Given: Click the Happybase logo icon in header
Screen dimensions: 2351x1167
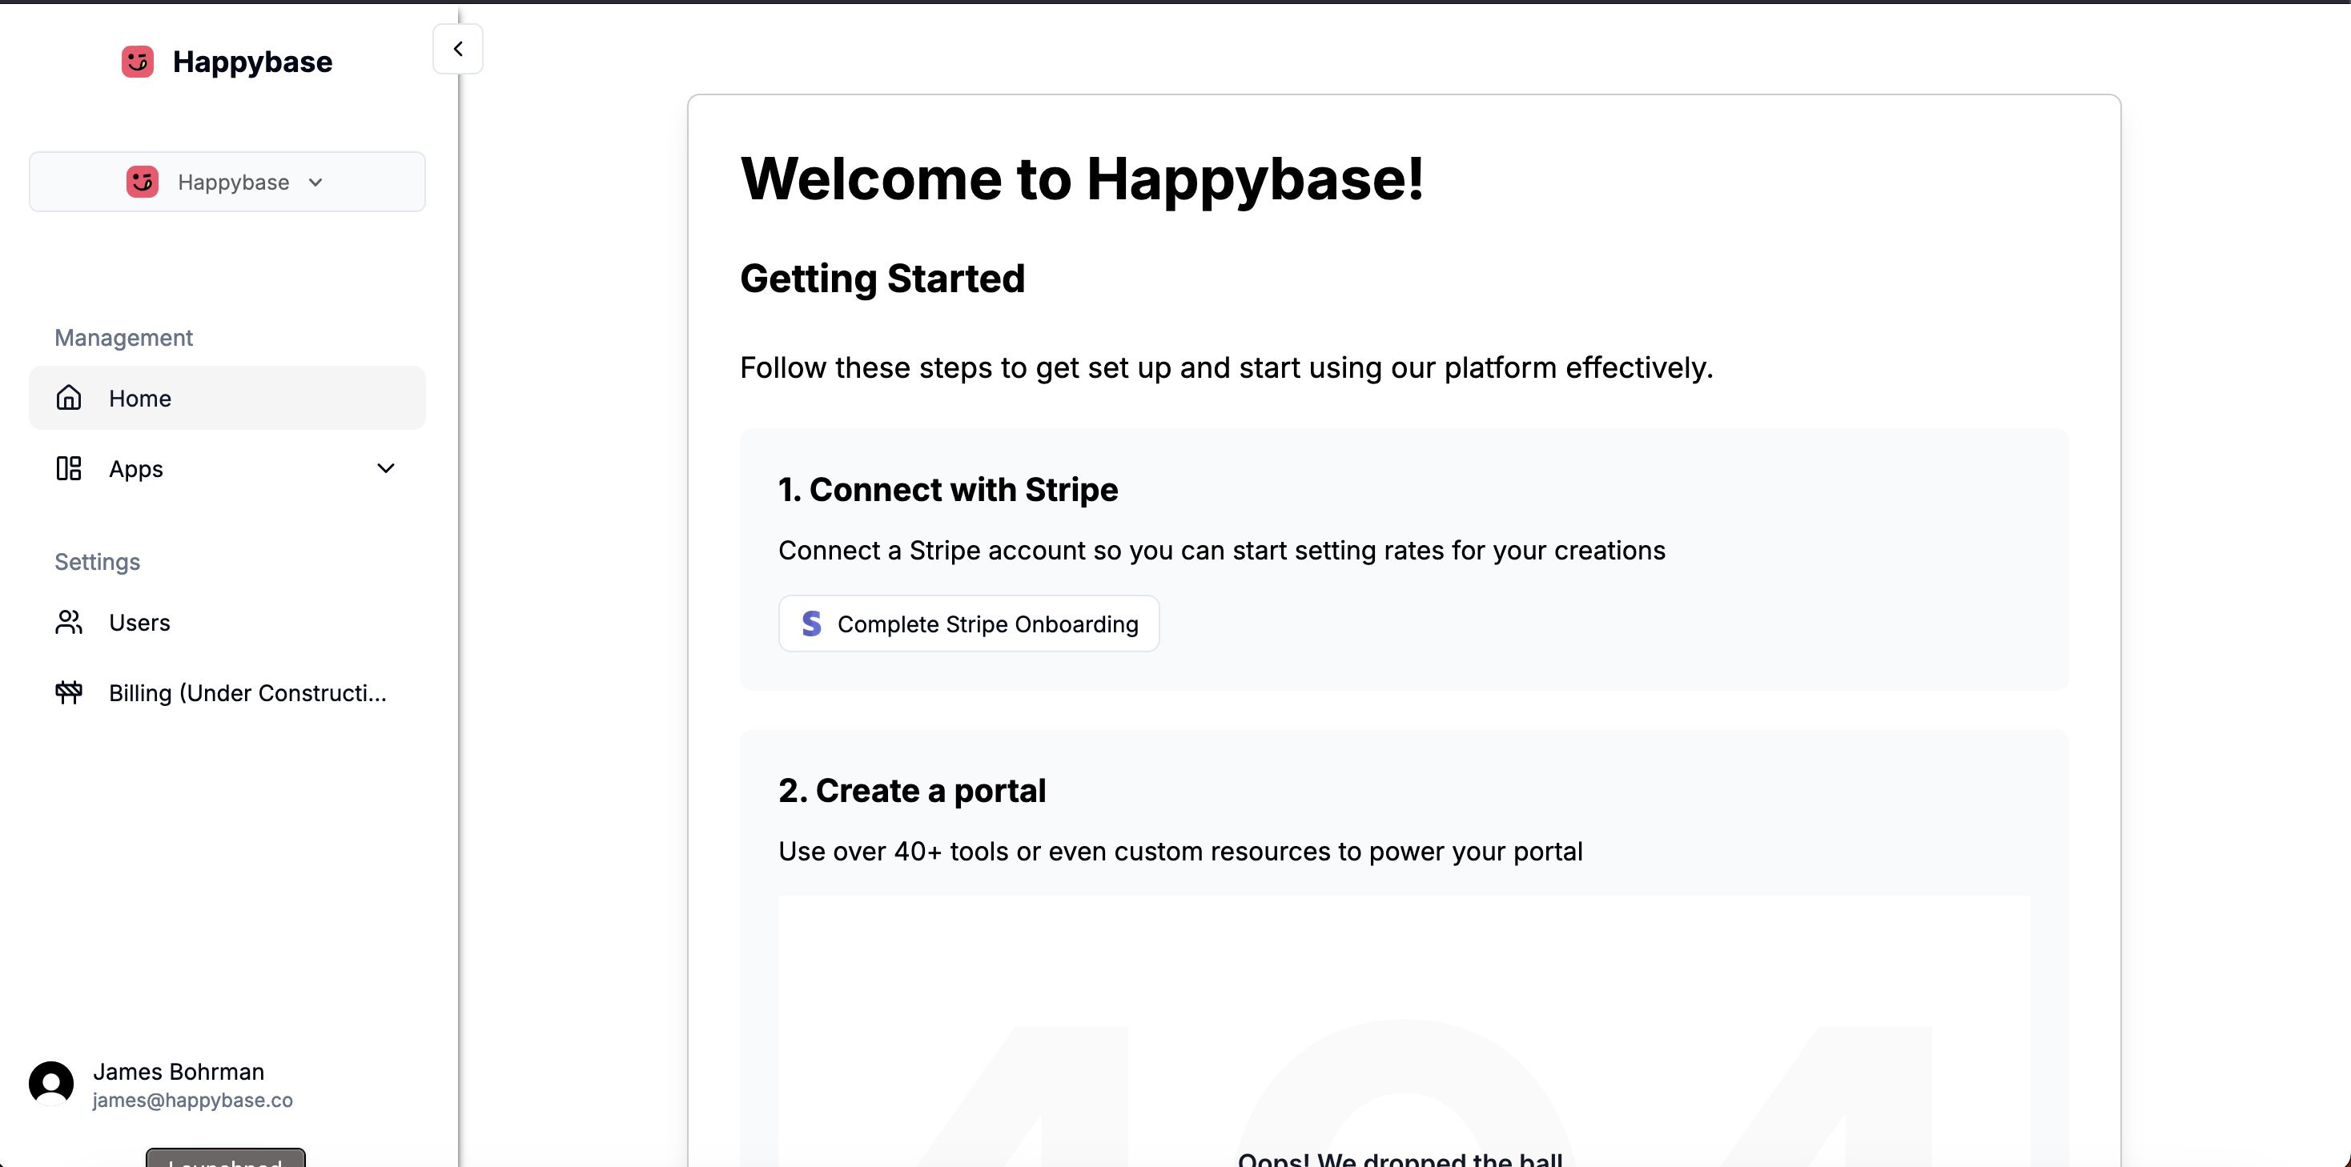Looking at the screenshot, I should (x=138, y=61).
